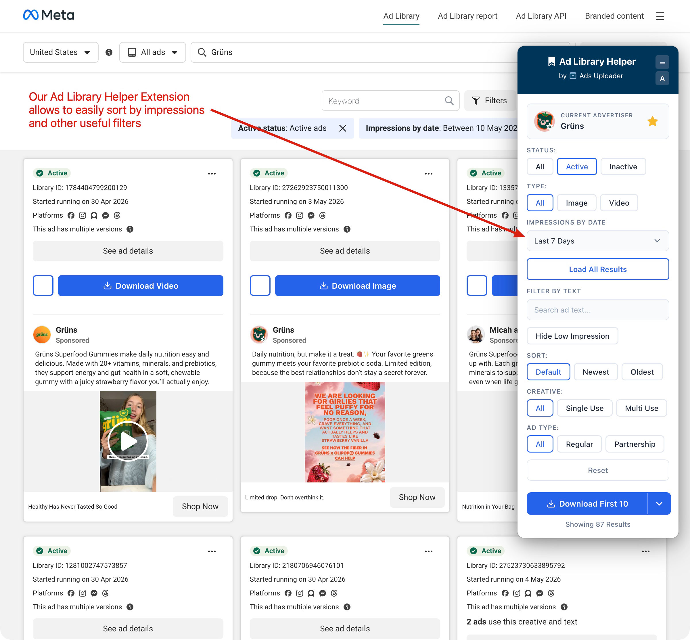This screenshot has width=690, height=640.
Task: Filter creative to Multi Use
Action: point(641,408)
